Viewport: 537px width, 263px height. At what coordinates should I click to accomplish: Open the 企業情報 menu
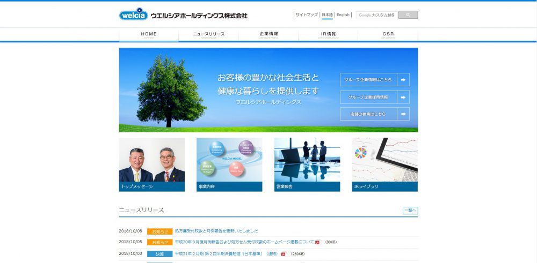coord(268,34)
